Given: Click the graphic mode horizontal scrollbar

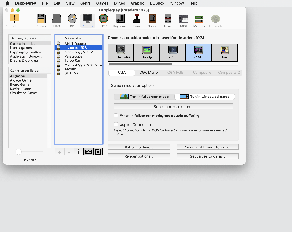Looking at the screenshot, I should (140, 64).
